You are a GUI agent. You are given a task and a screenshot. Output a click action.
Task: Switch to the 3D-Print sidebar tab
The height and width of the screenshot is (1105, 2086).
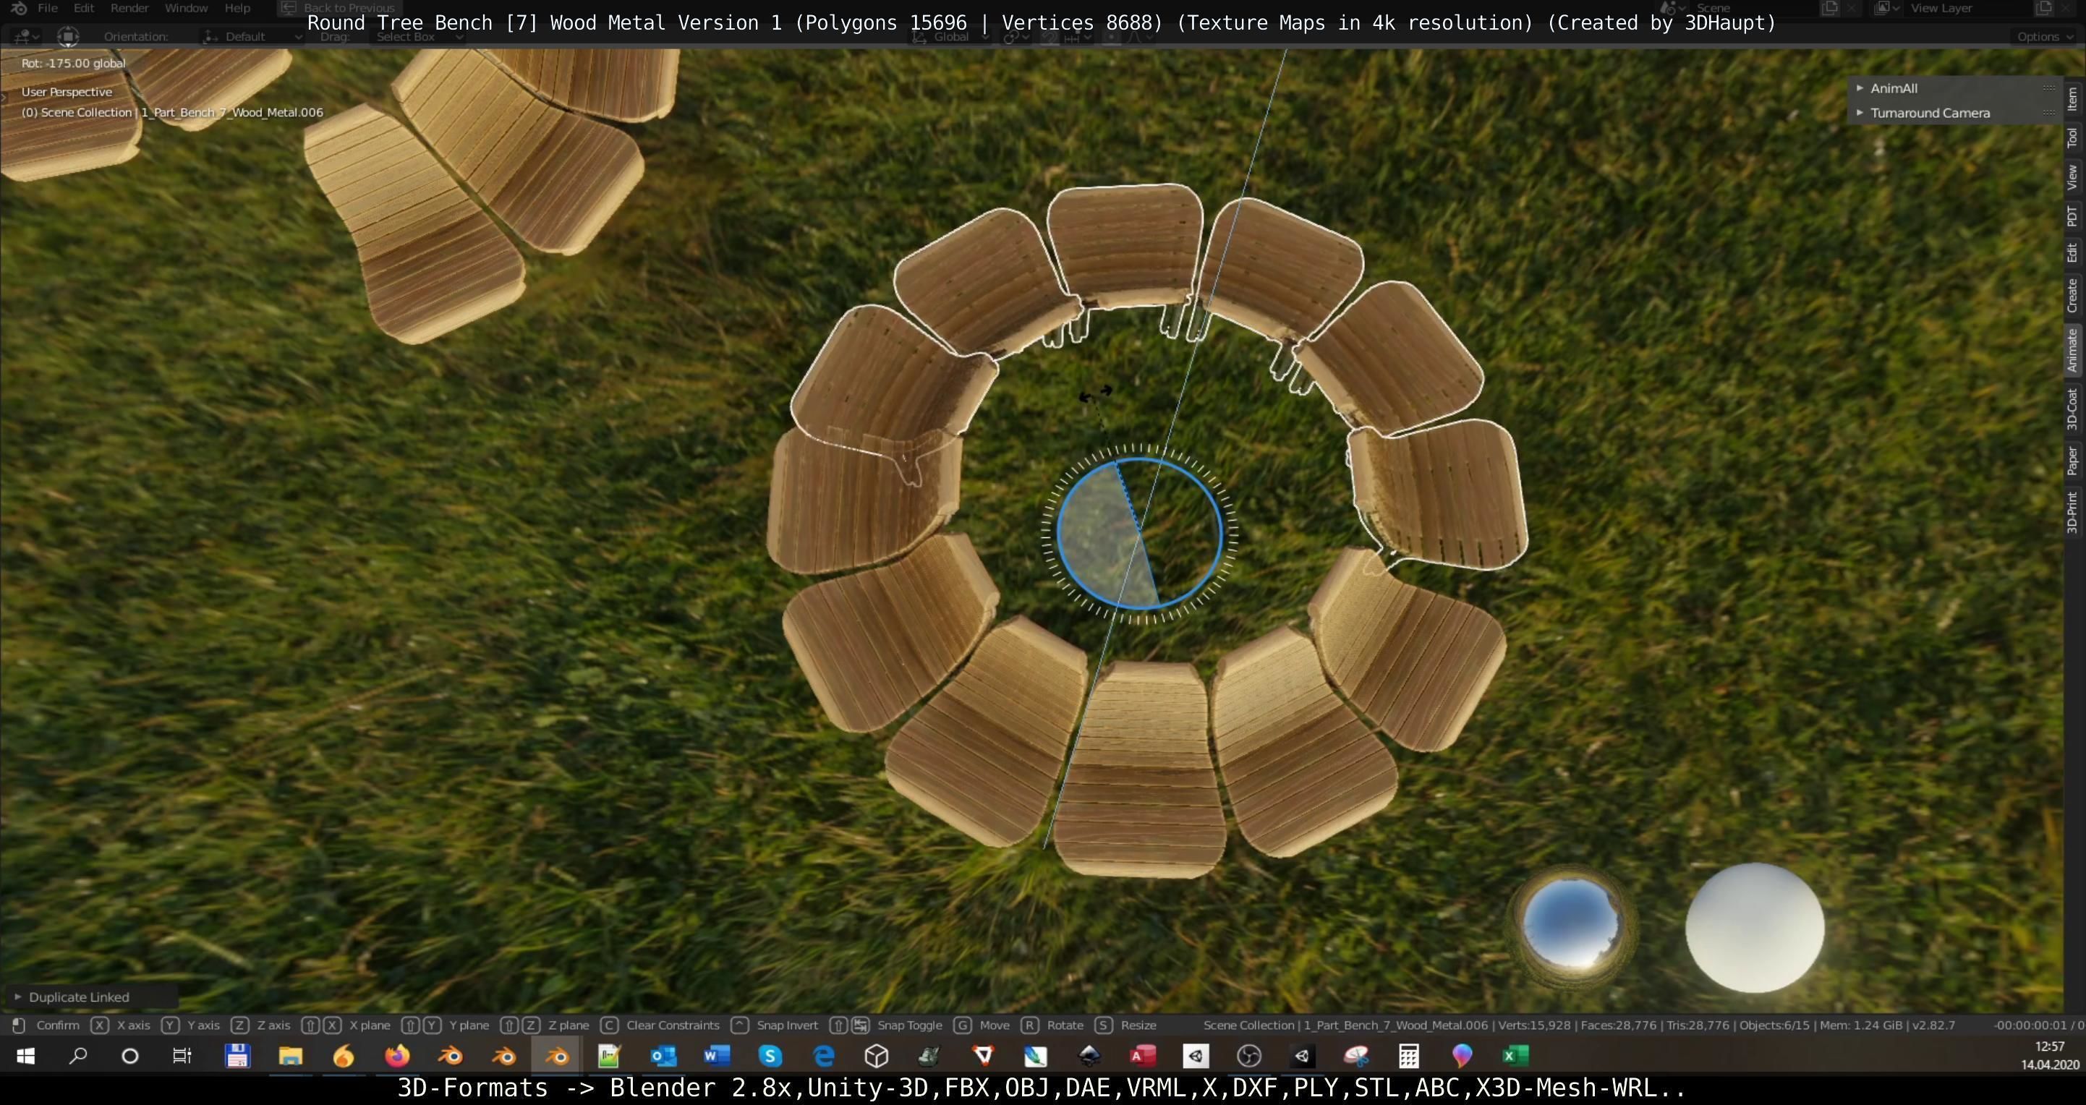pos(2072,513)
